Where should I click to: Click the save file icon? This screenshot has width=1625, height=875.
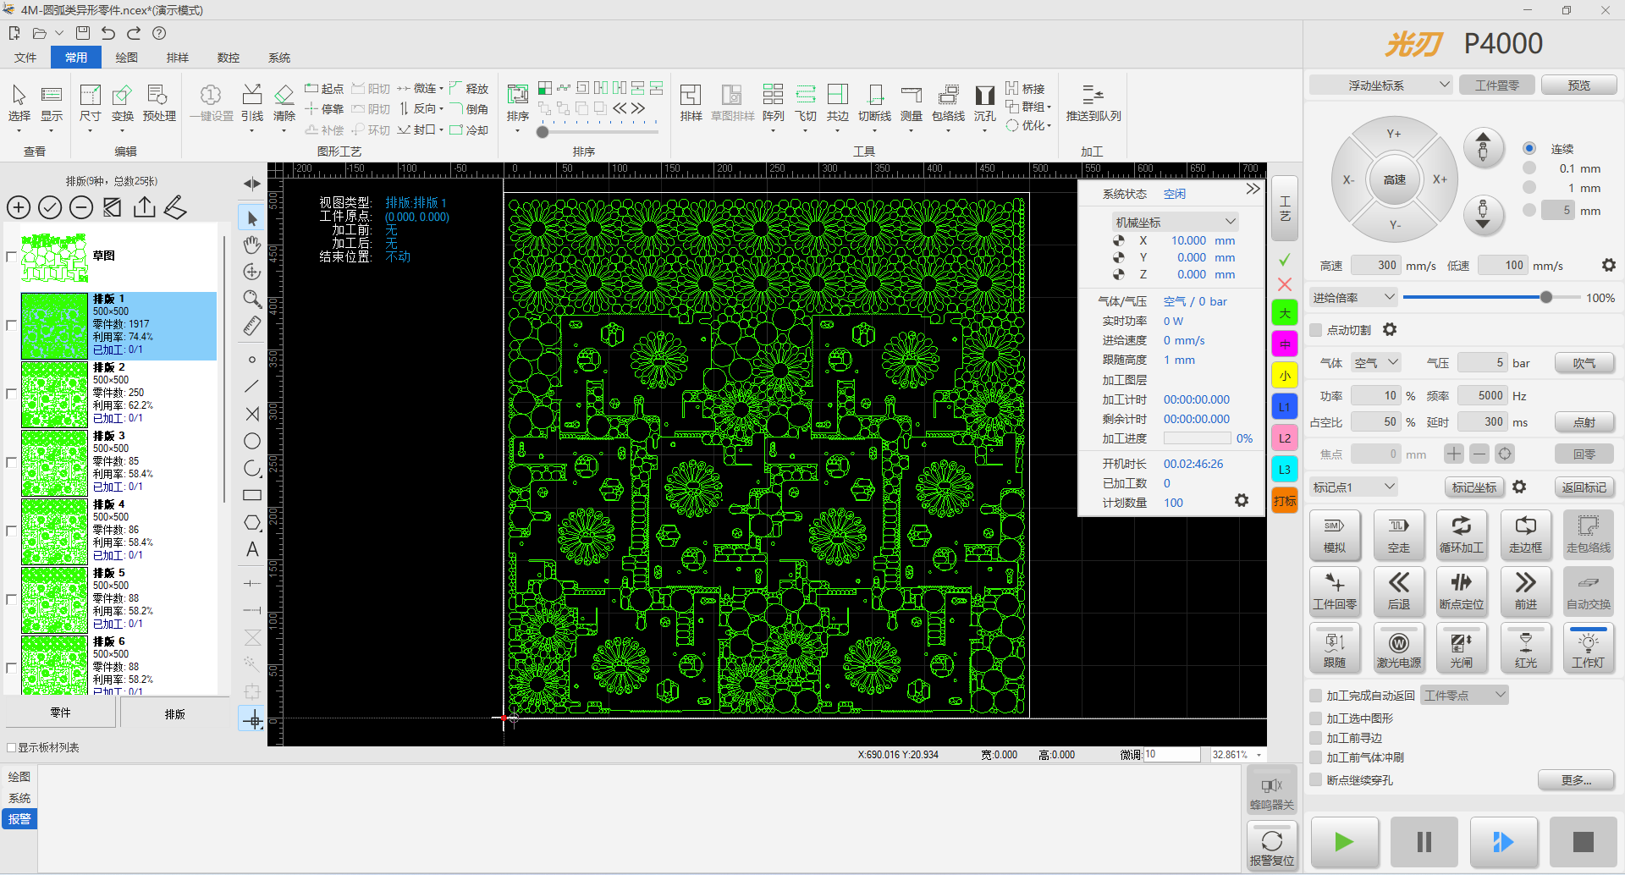(x=83, y=33)
